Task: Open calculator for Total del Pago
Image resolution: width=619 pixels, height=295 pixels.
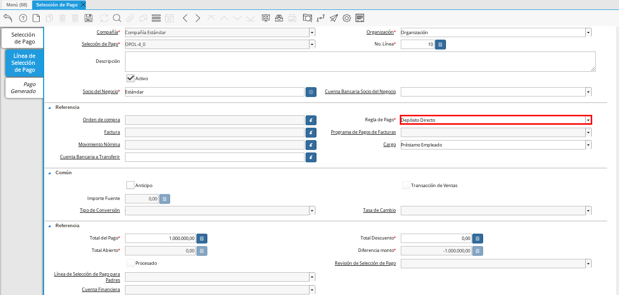Action: coord(202,239)
